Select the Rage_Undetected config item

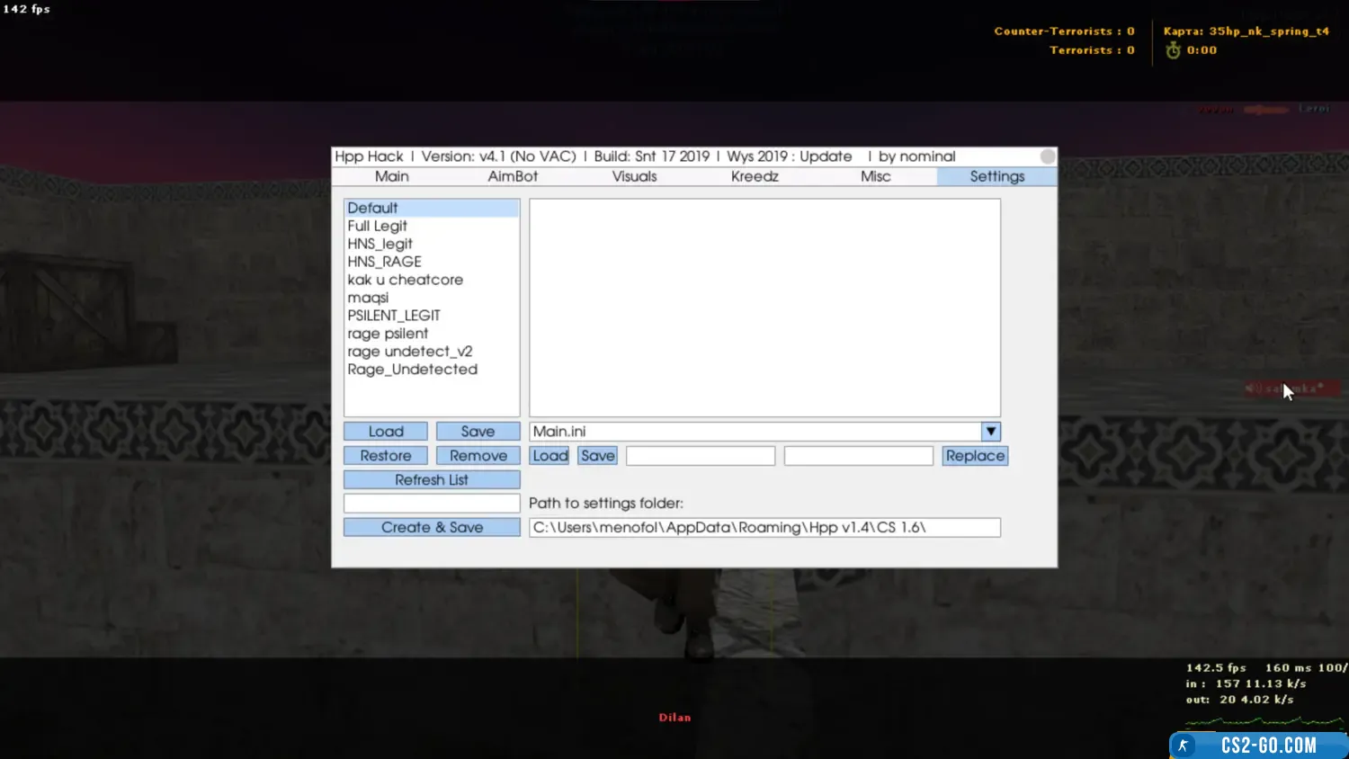pos(413,370)
